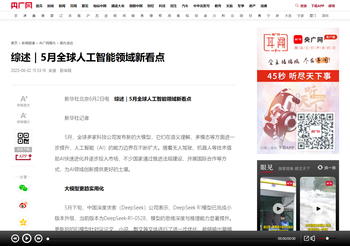Select 京 regional channel
This screenshot has width=350, height=246.
[x=16, y=16]
